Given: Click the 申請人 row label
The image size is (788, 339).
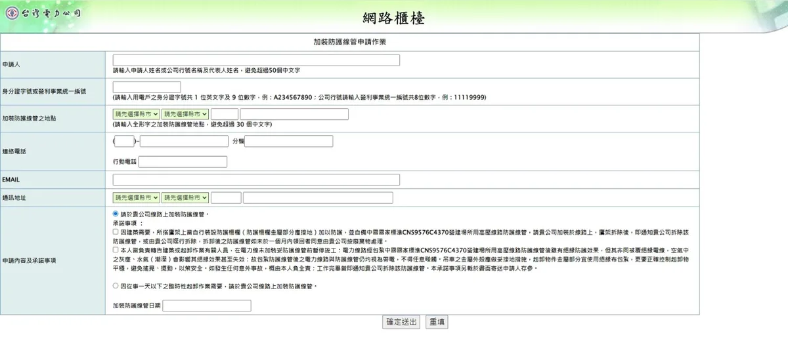Looking at the screenshot, I should point(11,65).
